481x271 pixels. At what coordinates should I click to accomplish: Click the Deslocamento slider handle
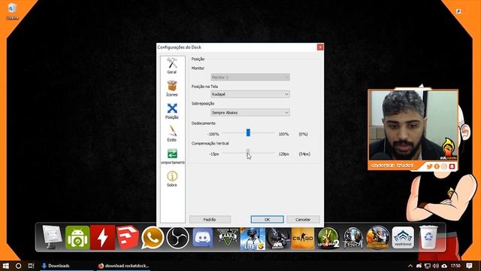(x=248, y=132)
